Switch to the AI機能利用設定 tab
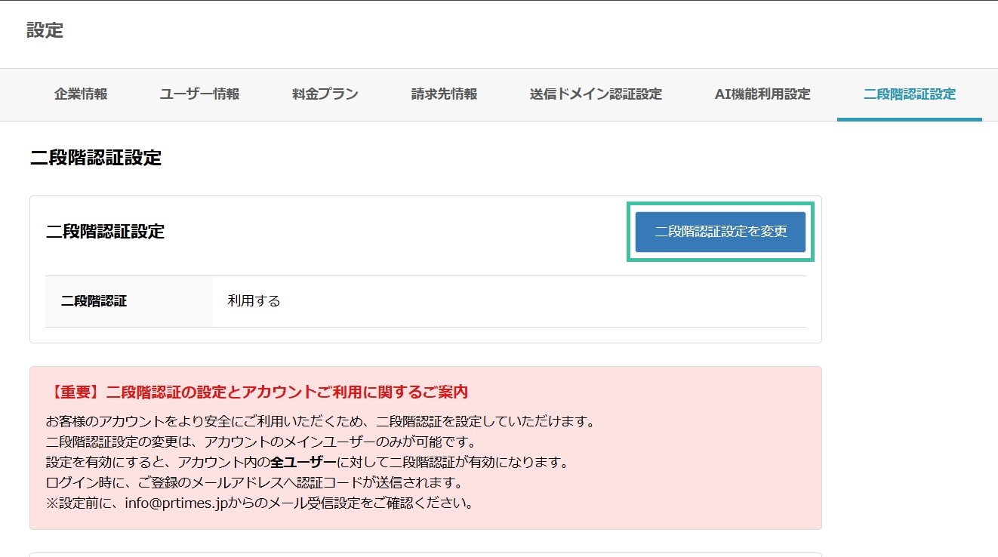The image size is (998, 557). (762, 94)
